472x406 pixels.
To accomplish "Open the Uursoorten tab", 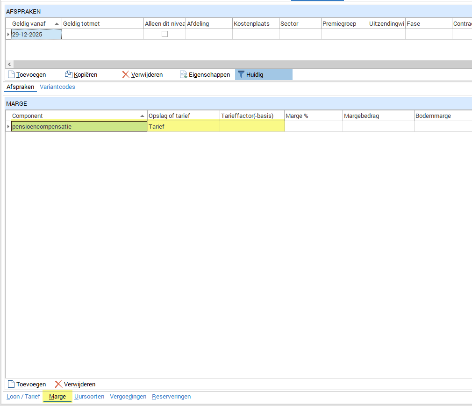I will (89, 397).
